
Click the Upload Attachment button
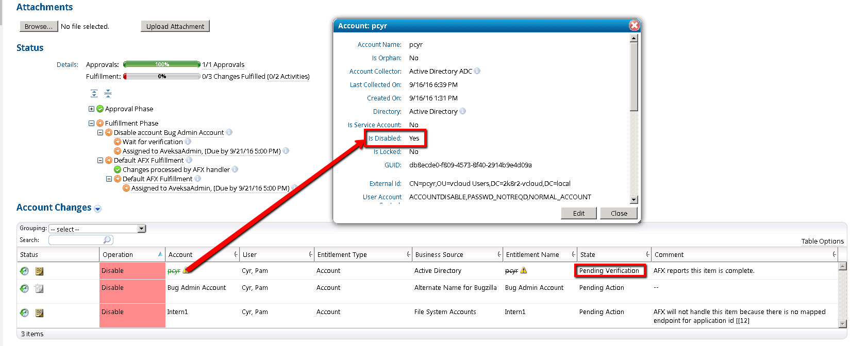175,26
